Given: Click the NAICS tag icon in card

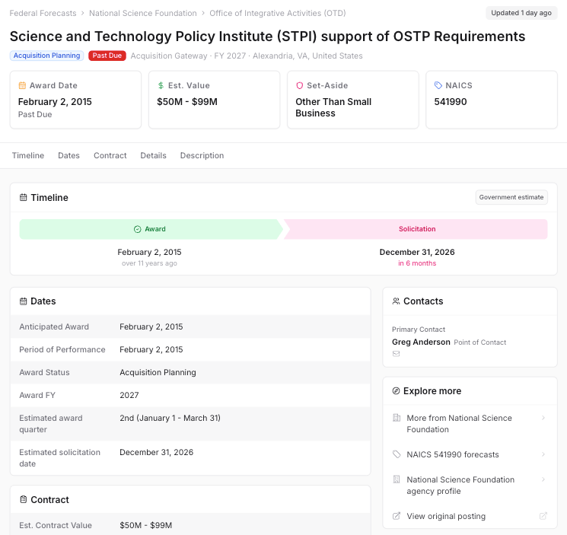Looking at the screenshot, I should tap(438, 85).
